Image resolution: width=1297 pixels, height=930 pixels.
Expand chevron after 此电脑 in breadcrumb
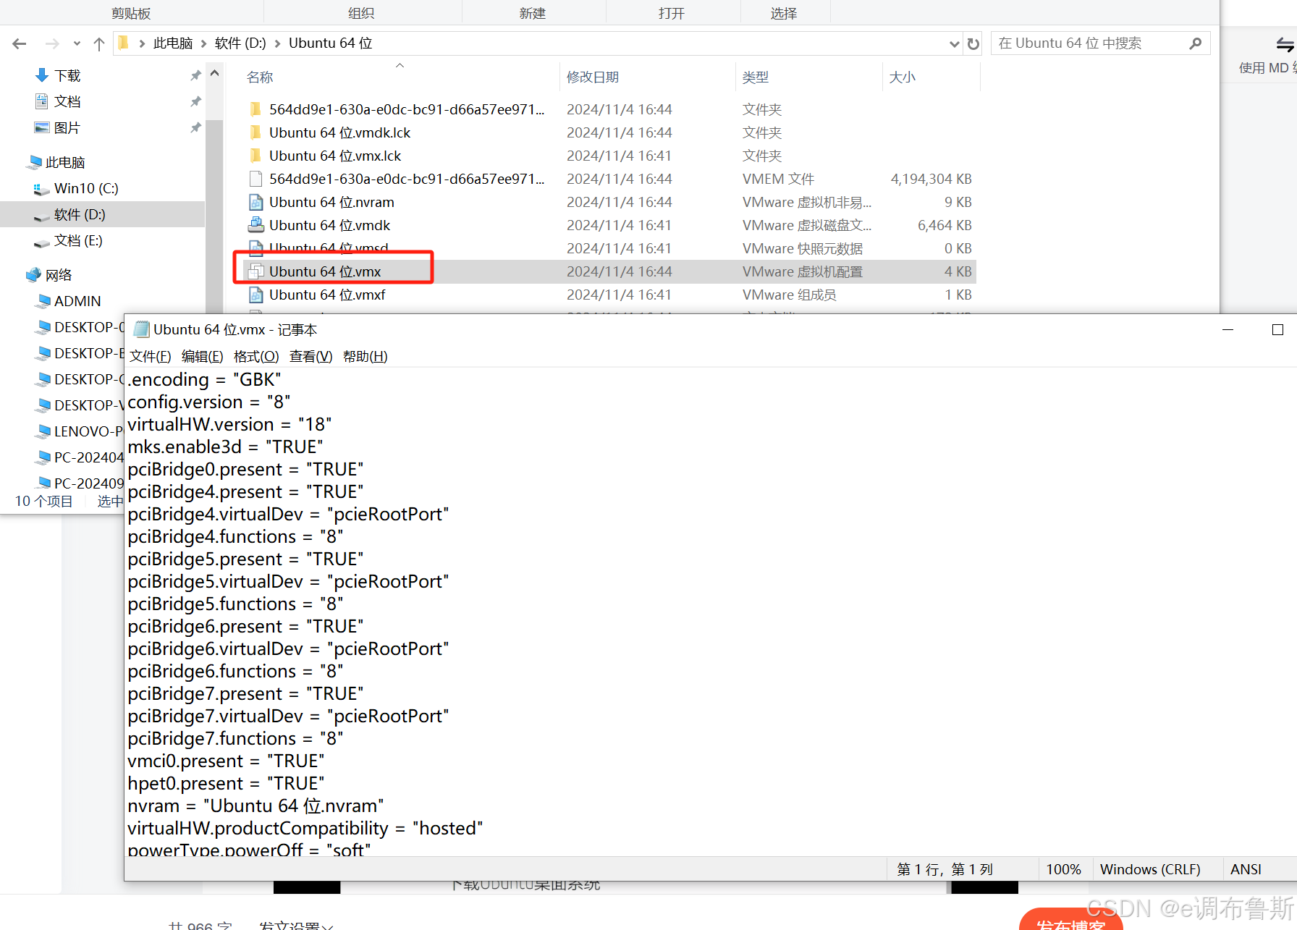(203, 43)
